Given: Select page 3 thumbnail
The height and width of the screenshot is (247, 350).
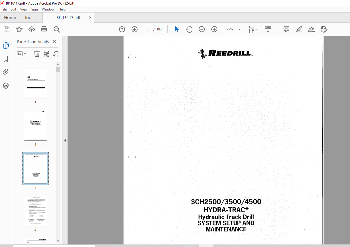Looking at the screenshot, I should (35, 168).
